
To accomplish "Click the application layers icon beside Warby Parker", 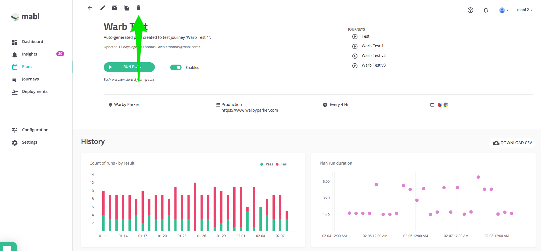I will click(111, 105).
